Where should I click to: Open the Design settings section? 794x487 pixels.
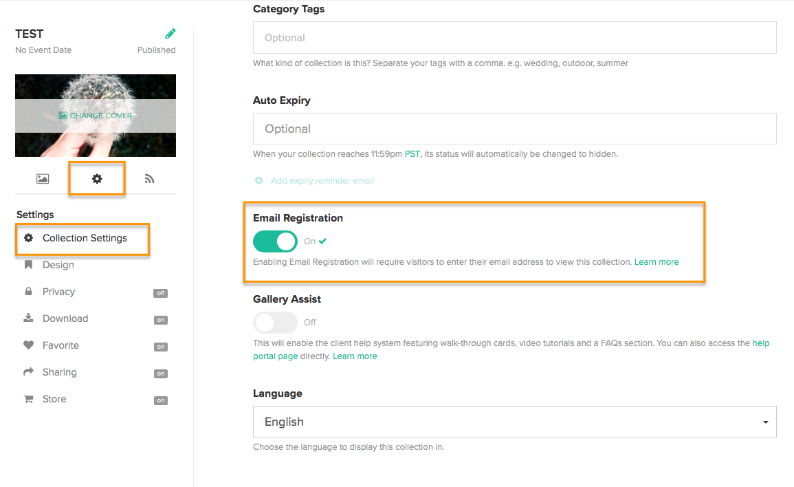tap(58, 265)
